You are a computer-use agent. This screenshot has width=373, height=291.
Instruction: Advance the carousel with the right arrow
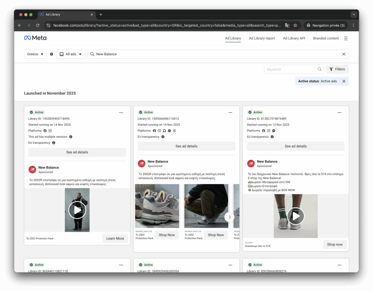[x=229, y=217]
